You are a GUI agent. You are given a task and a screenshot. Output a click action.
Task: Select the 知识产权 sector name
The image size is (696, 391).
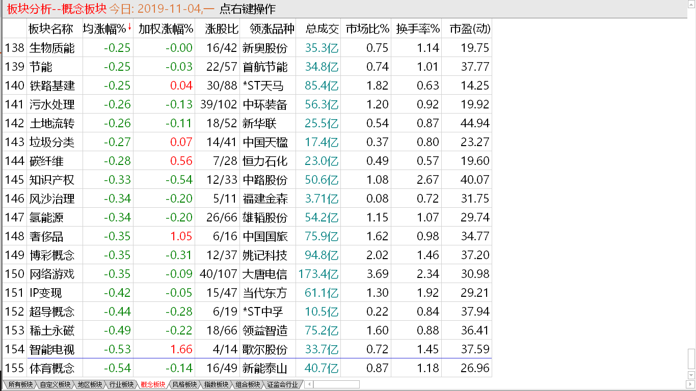pyautogui.click(x=52, y=180)
